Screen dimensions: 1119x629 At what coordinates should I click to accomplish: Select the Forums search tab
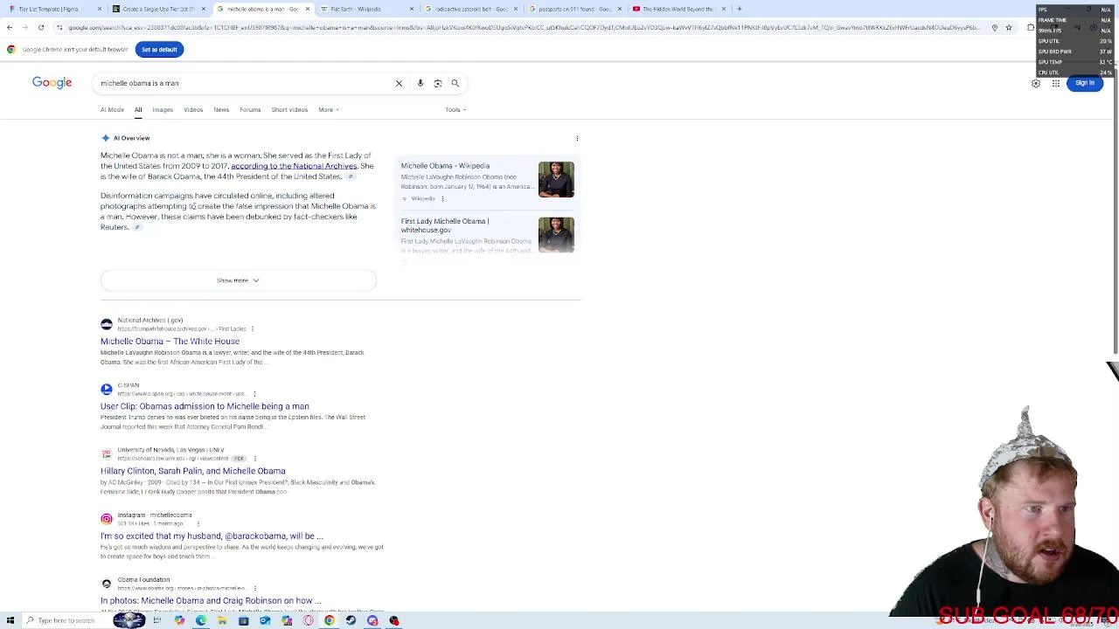point(250,110)
